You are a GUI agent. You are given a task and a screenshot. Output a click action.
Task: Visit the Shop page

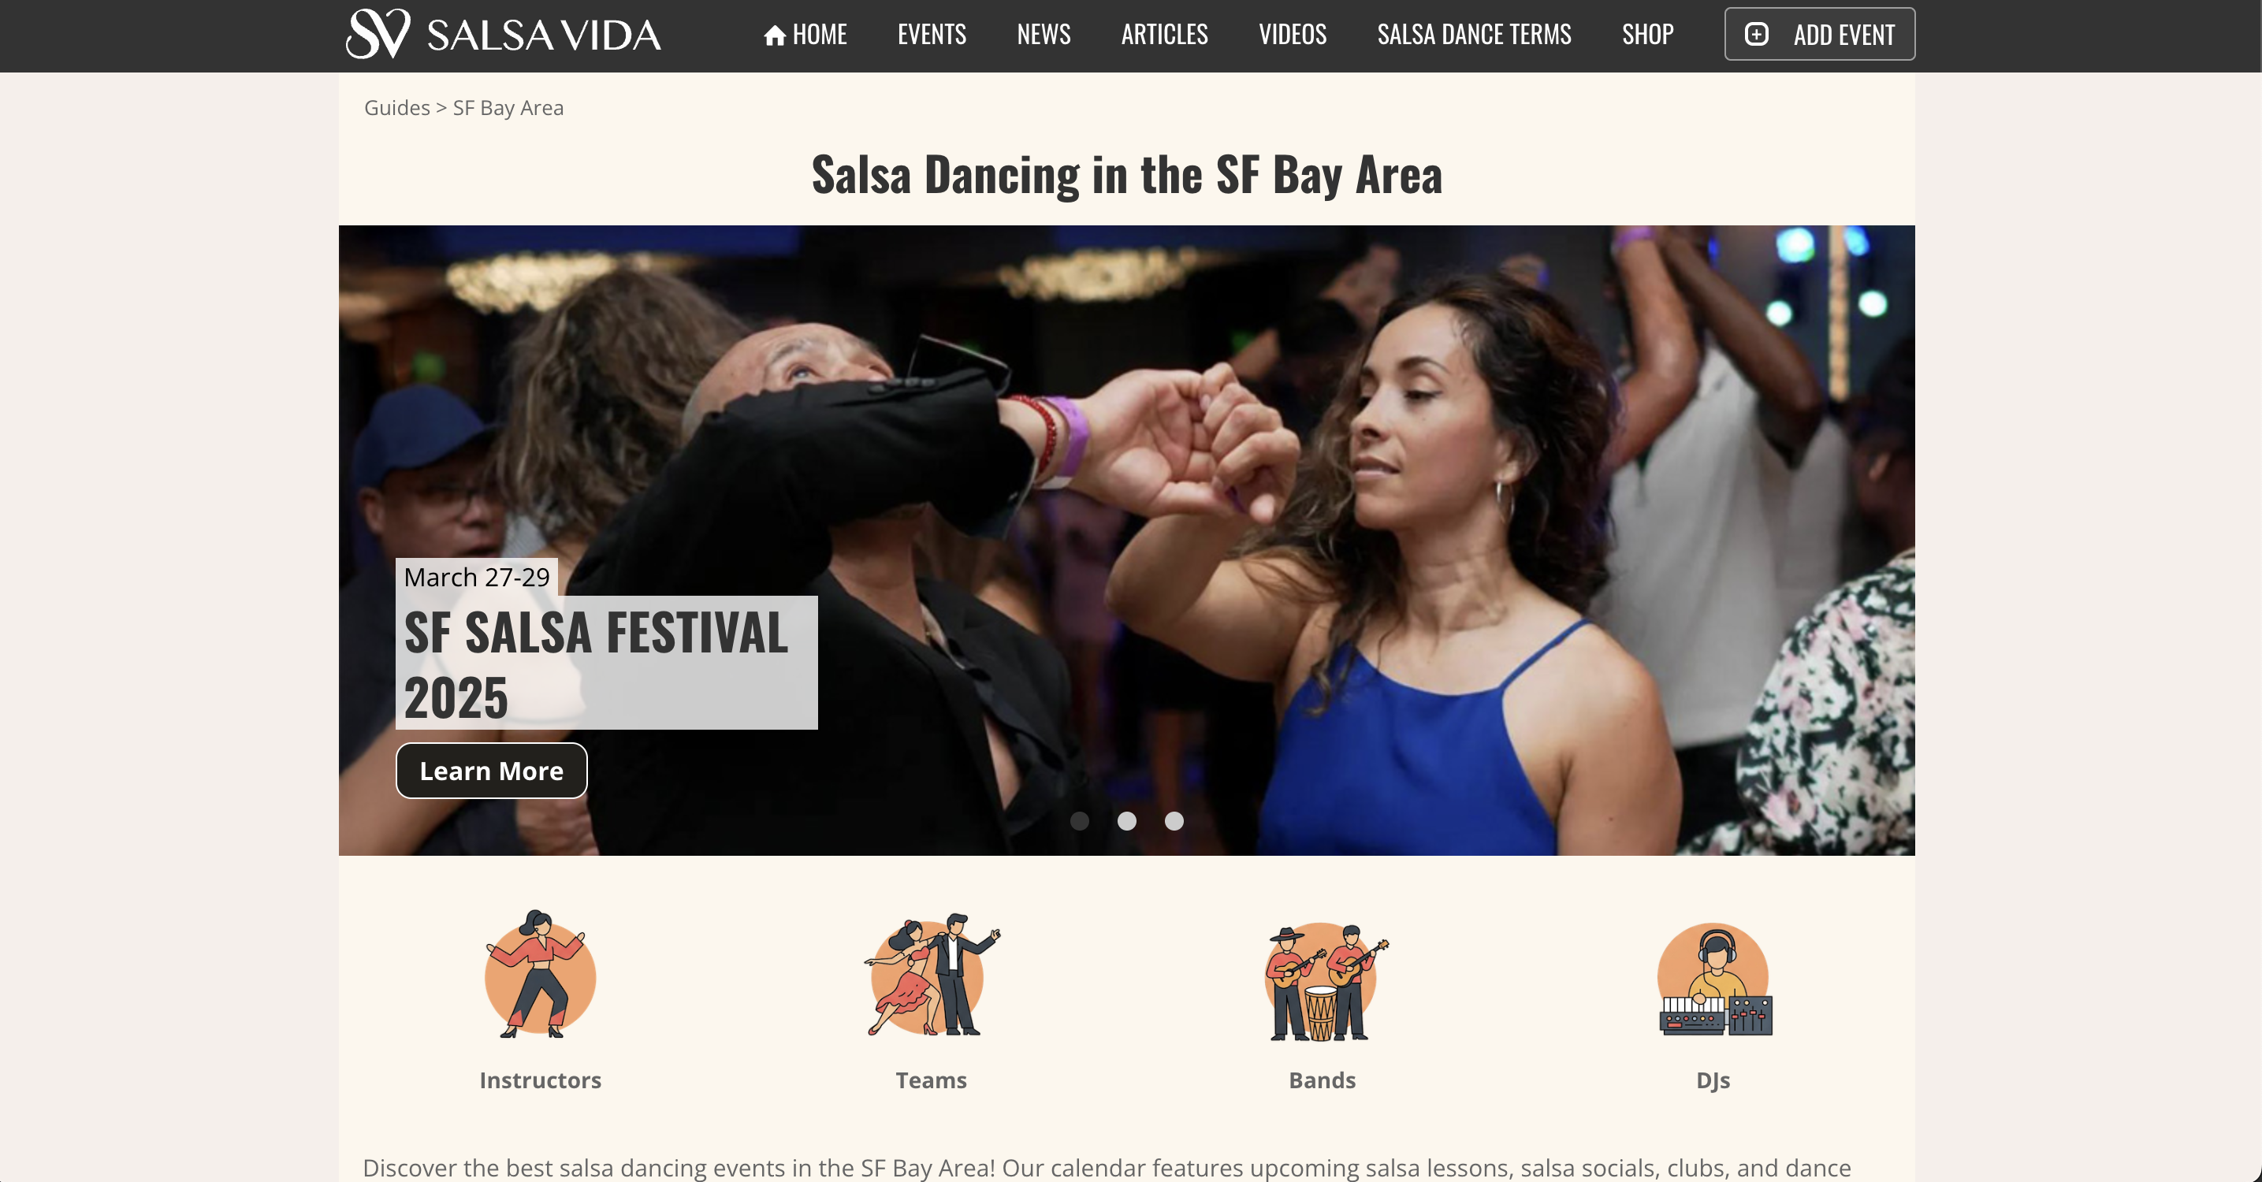click(1647, 34)
